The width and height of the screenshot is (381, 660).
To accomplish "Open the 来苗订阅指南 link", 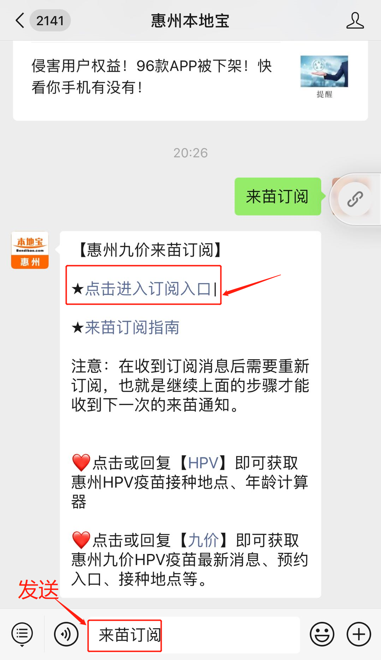I will click(x=132, y=327).
